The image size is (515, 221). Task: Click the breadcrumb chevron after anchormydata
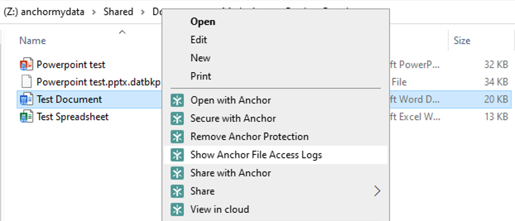(94, 12)
